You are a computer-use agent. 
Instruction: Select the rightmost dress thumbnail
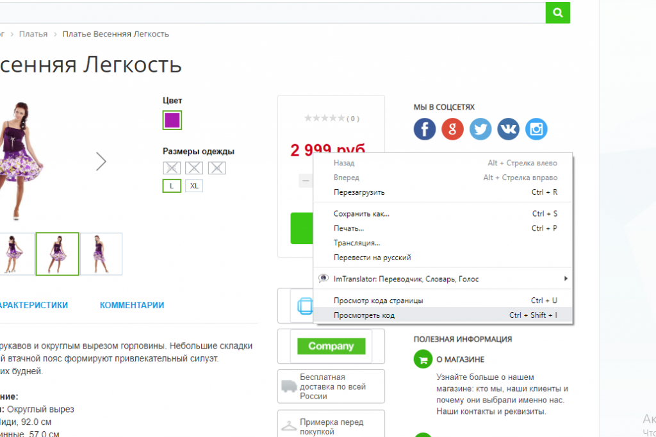pyautogui.click(x=101, y=254)
